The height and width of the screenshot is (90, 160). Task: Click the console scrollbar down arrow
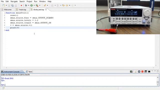point(158,85)
